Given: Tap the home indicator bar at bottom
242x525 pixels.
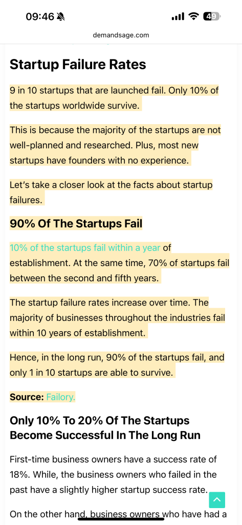Looking at the screenshot, I should click(x=121, y=519).
